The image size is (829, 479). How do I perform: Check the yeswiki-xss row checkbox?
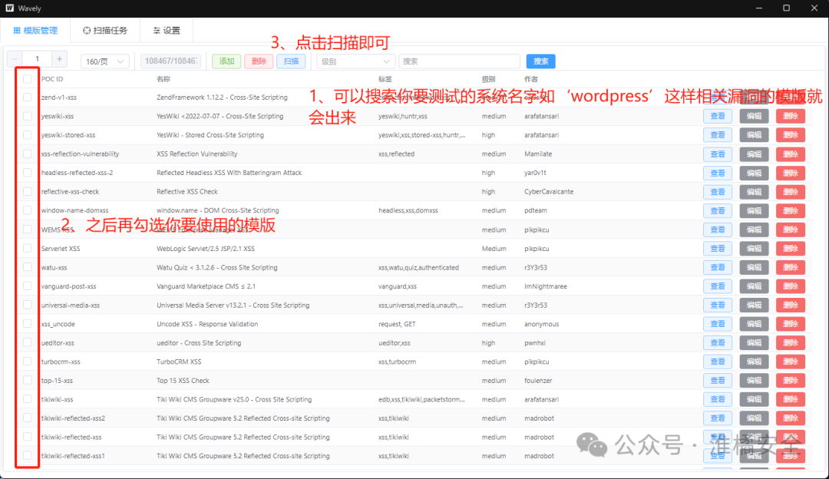tap(28, 117)
